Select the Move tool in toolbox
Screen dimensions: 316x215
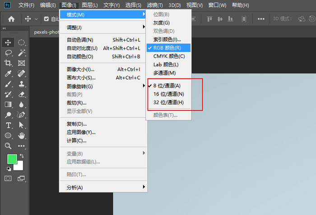pos(8,42)
